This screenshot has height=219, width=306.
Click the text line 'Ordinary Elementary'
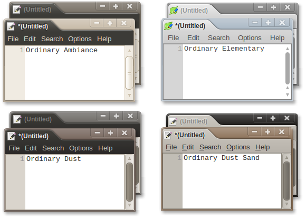tap(224, 49)
